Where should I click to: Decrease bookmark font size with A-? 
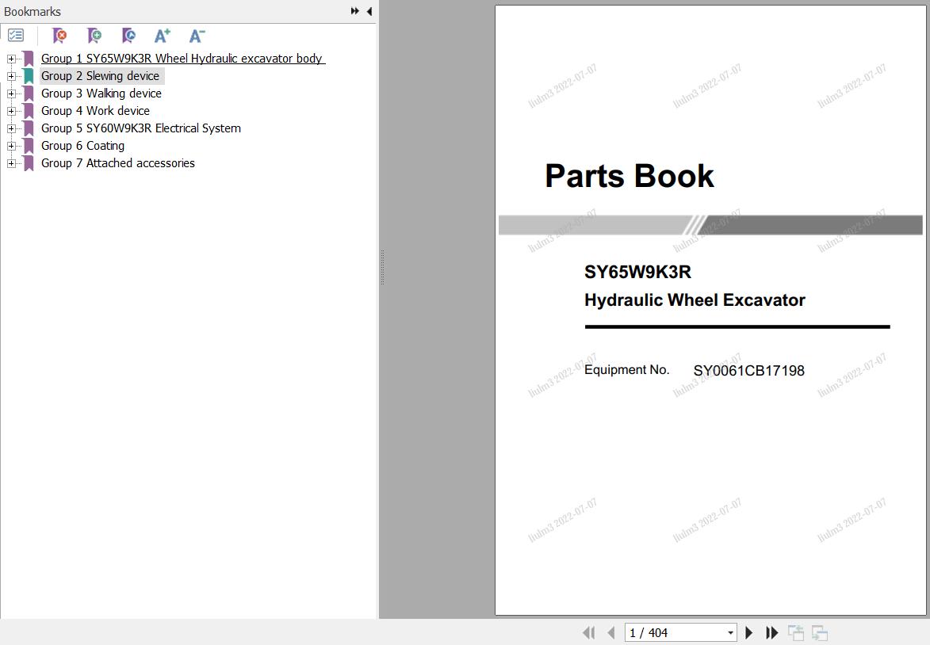[x=197, y=36]
